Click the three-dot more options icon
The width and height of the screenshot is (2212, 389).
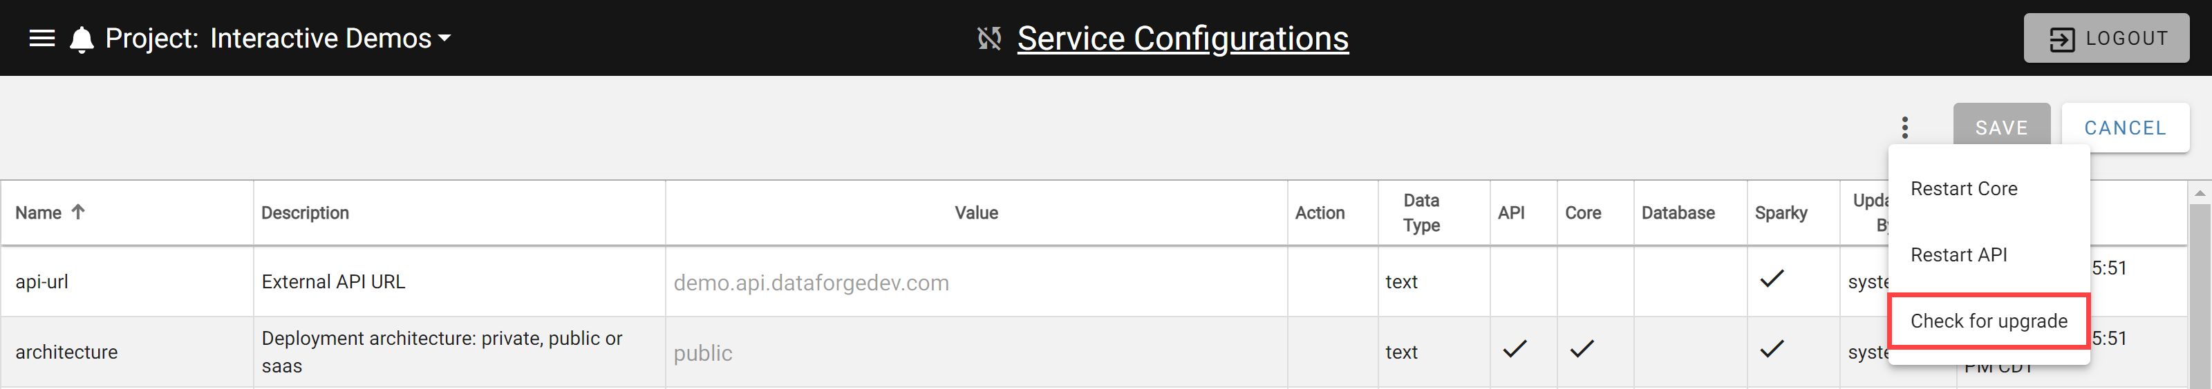click(1904, 128)
